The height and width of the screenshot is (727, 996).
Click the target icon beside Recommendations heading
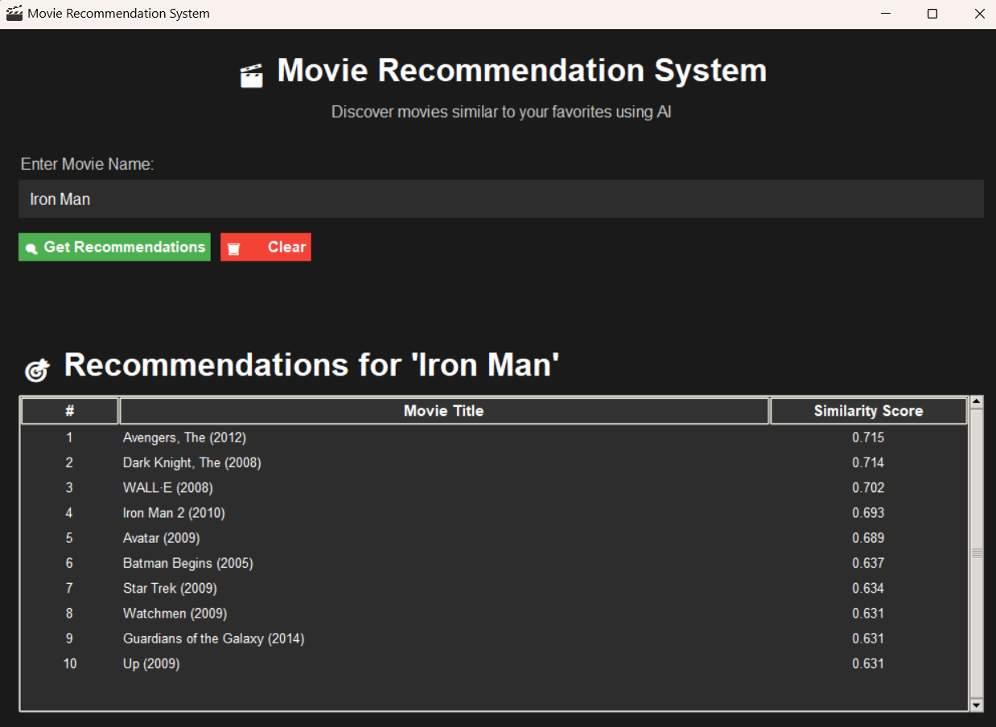(37, 370)
